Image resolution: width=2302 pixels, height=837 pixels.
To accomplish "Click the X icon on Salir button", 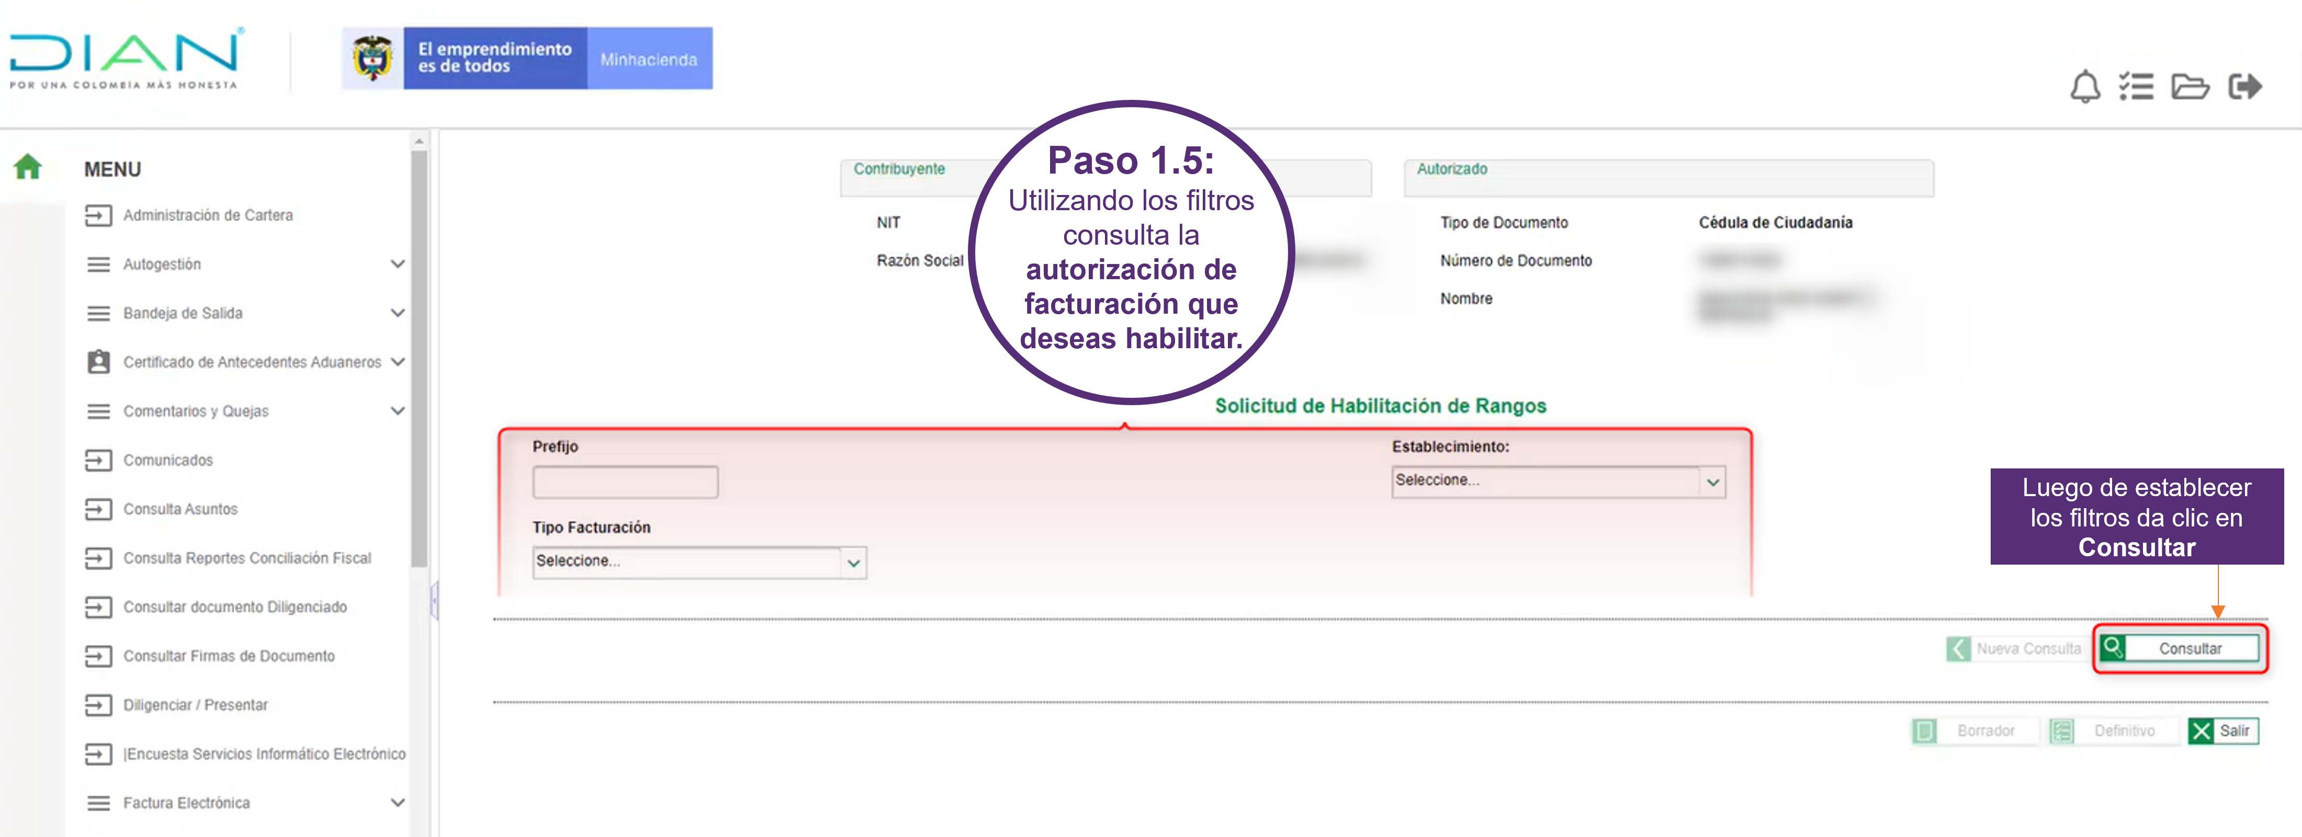I will (2201, 731).
